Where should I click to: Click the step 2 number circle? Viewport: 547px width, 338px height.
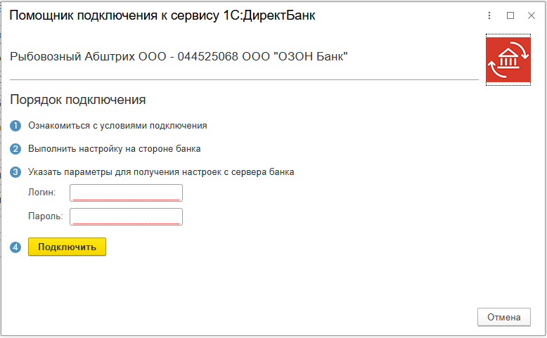coord(15,149)
